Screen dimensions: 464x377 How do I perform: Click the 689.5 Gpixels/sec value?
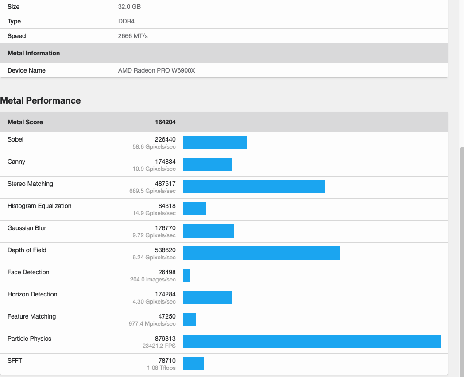coord(152,191)
